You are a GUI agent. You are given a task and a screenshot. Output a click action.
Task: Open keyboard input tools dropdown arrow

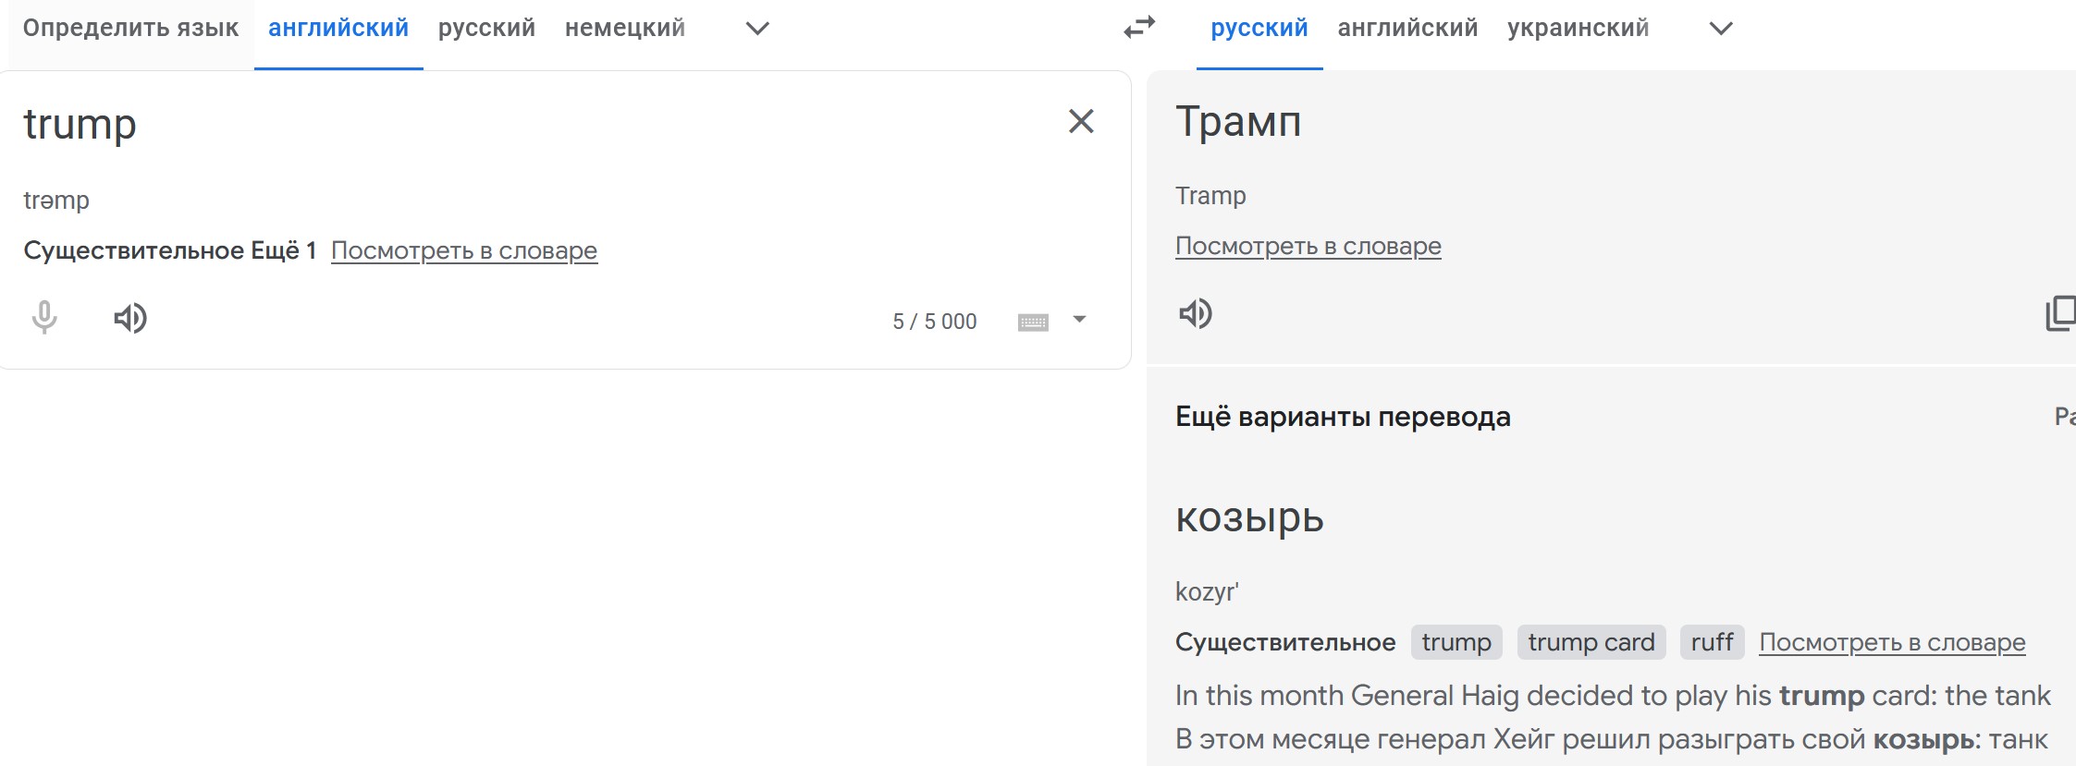(x=1079, y=320)
